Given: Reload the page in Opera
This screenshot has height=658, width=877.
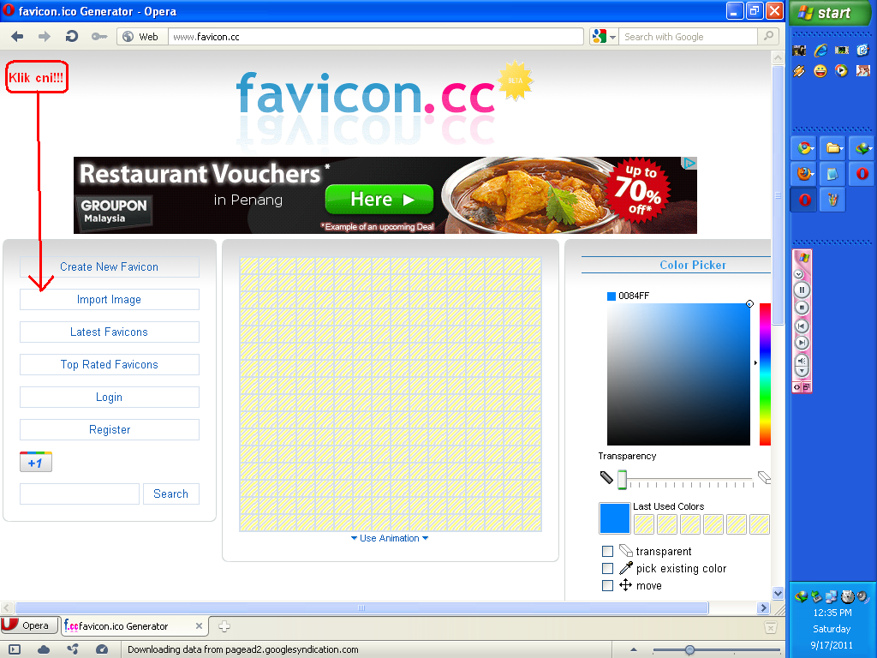Looking at the screenshot, I should pos(72,37).
